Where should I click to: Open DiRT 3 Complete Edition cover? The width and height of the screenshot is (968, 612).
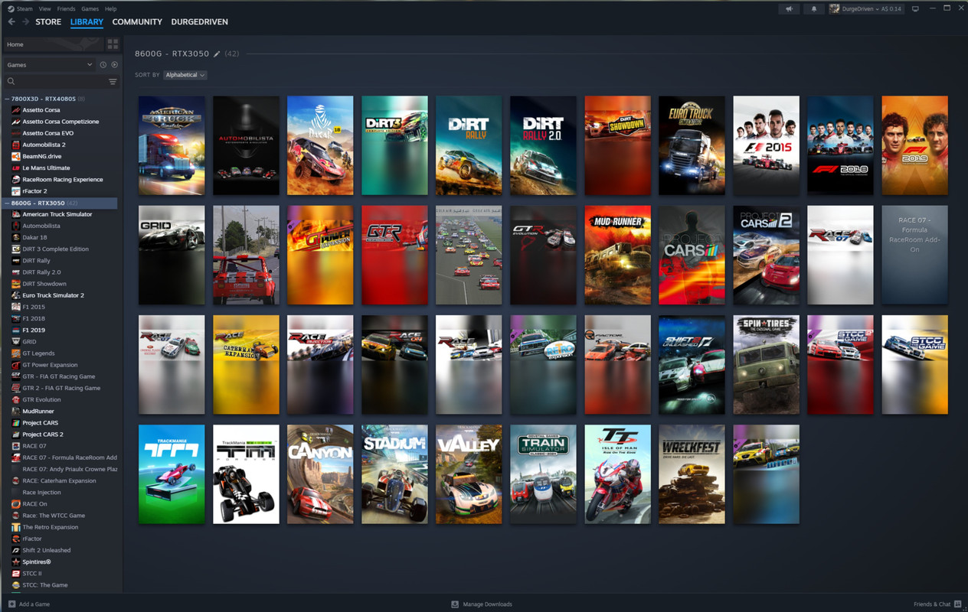(x=394, y=145)
